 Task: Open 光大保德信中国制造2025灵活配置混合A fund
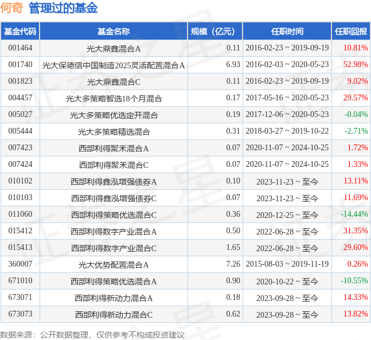click(x=114, y=65)
